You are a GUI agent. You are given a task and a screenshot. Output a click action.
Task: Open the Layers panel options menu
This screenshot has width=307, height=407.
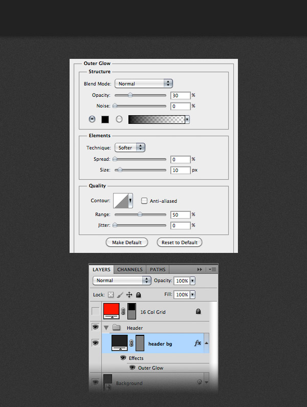point(212,269)
